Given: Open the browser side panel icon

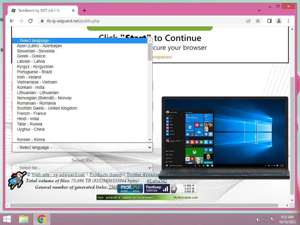Looking at the screenshot, I should [x=270, y=21].
